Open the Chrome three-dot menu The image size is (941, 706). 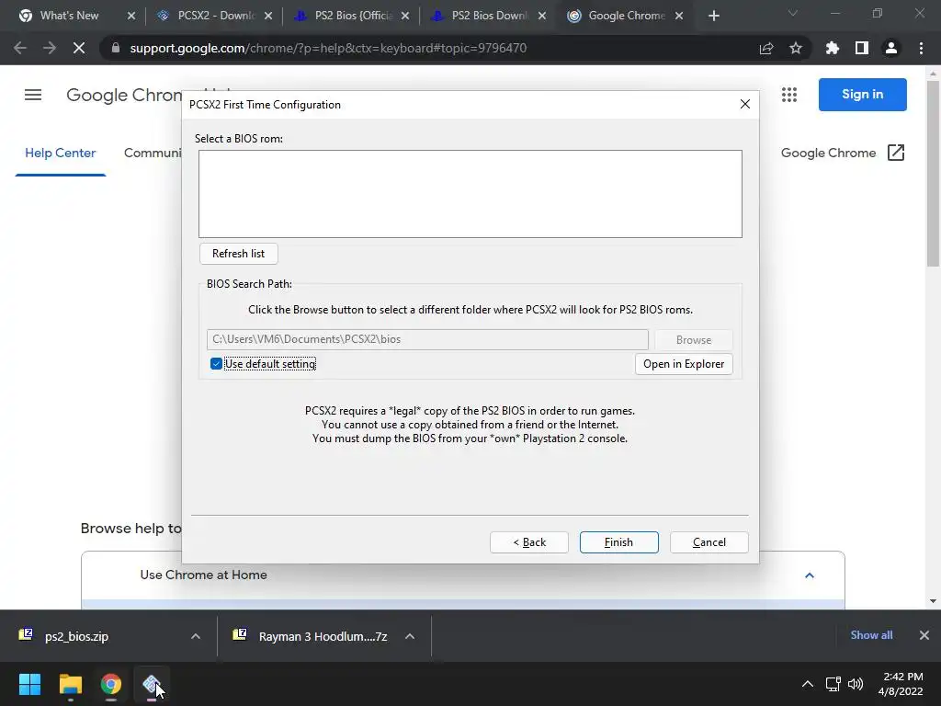pos(921,48)
